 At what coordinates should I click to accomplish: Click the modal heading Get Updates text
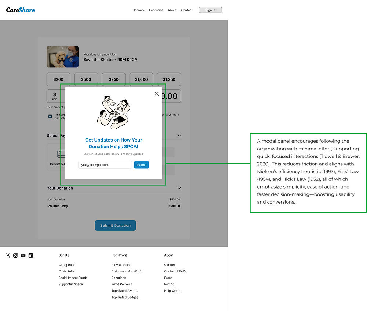point(113,143)
